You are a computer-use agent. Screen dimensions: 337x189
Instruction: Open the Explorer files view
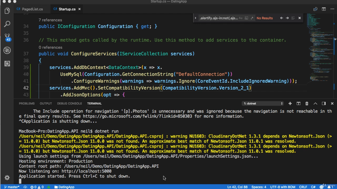[x=7, y=11]
